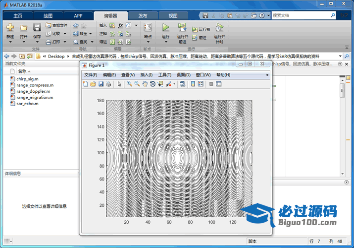Click the 断点 (Breakpoints) icon
This screenshot has width=354, height=248.
coord(148,27)
